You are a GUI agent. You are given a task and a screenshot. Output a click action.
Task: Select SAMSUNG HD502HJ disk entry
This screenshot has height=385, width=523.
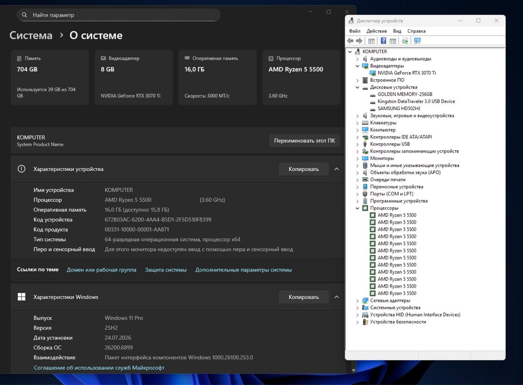399,109
